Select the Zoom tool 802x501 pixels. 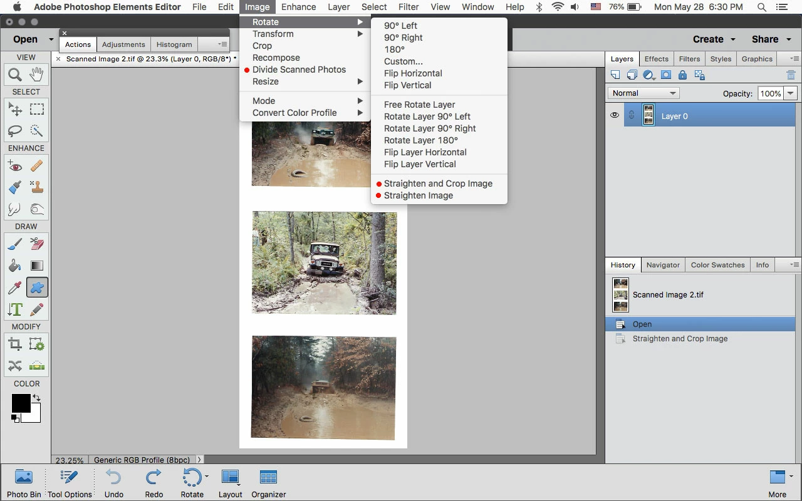tap(15, 75)
